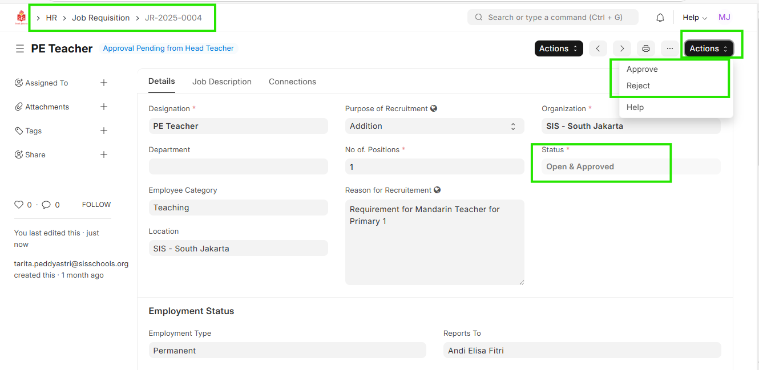Open the Connections tab
Screen dimensions: 759x370
(x=292, y=82)
